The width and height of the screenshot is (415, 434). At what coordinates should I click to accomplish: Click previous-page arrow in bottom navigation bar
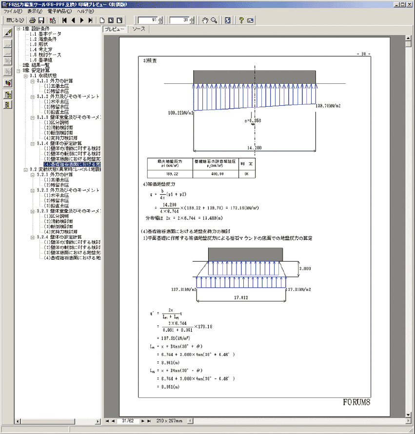[x=113, y=421]
